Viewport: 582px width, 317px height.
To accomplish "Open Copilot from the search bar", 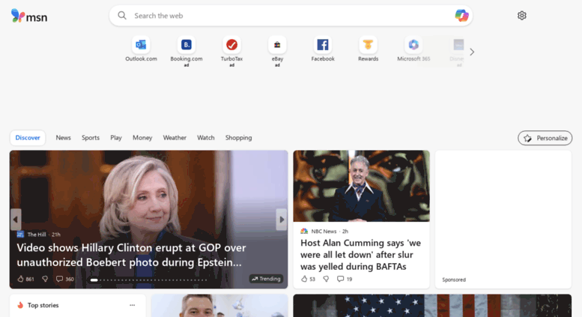I will [461, 16].
